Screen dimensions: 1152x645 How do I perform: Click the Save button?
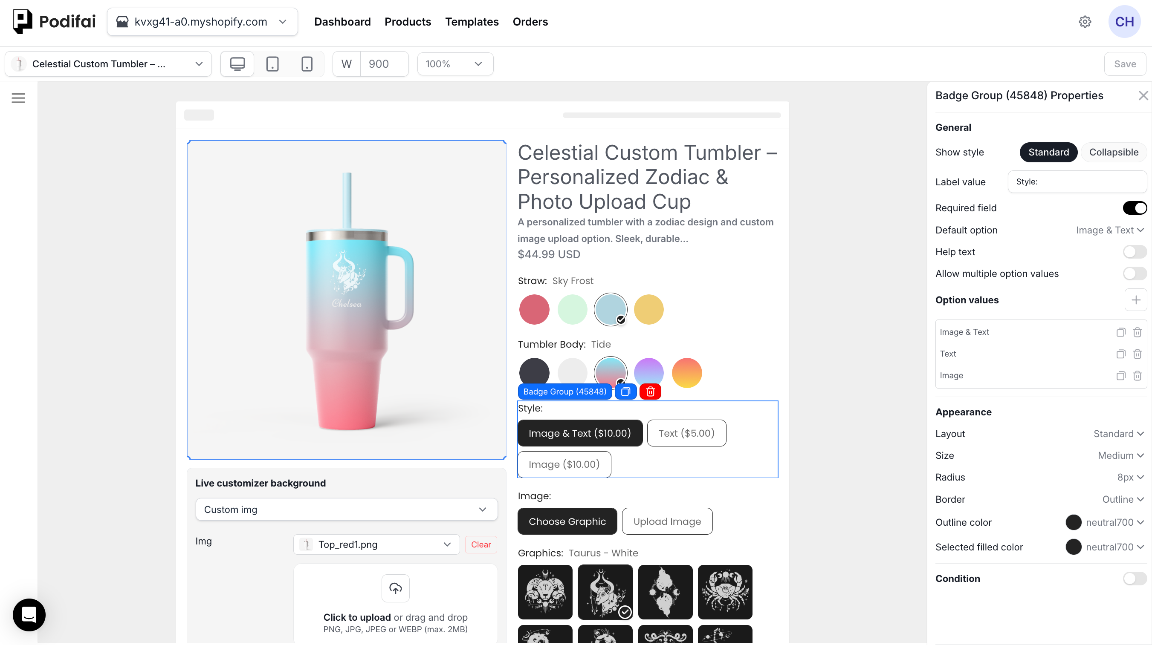click(x=1124, y=64)
